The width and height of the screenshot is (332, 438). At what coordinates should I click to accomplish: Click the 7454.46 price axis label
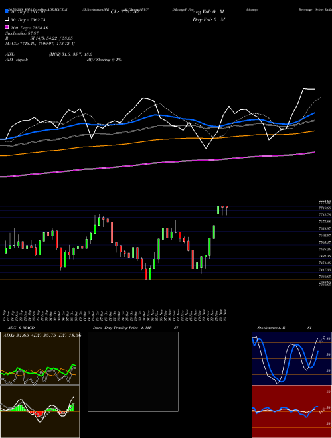pyautogui.click(x=325, y=263)
